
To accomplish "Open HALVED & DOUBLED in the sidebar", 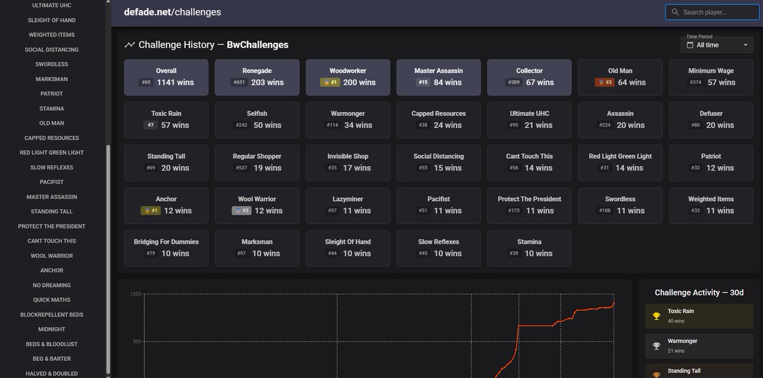I will point(52,374).
